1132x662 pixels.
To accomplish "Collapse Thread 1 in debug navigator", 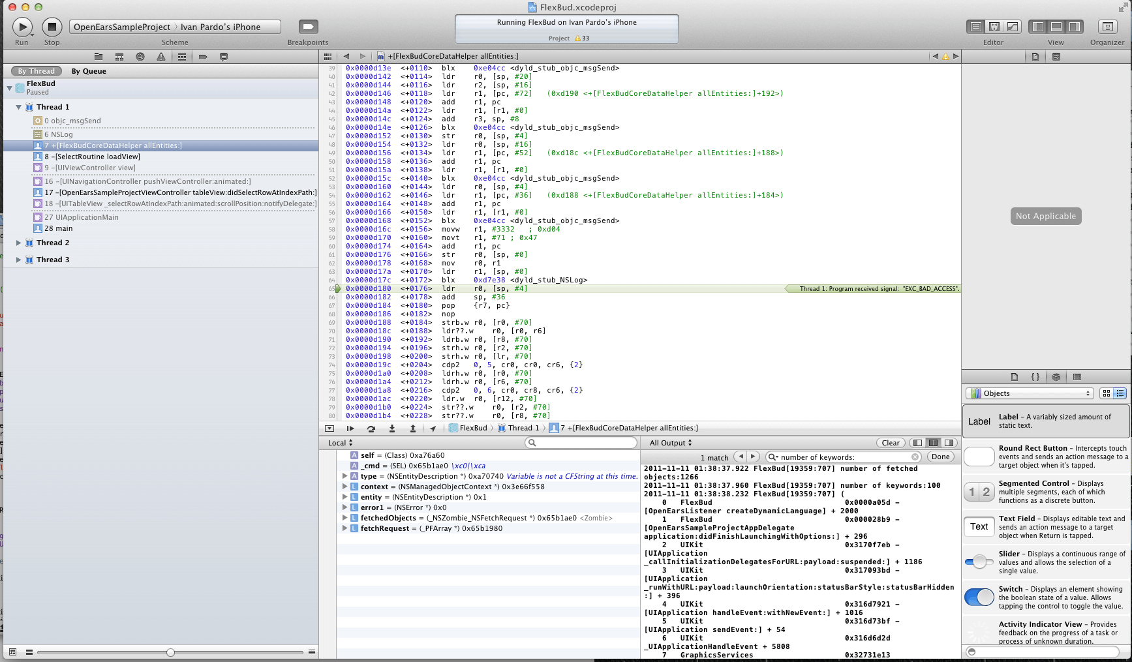I will [x=19, y=107].
